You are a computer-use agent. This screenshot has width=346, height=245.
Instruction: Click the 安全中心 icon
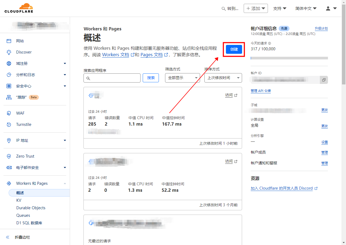[9, 86]
